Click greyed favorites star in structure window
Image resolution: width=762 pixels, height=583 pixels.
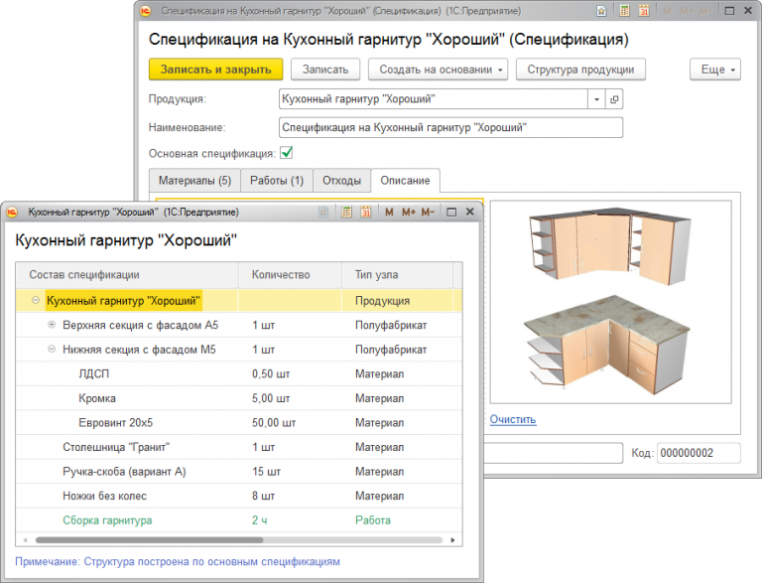tap(323, 213)
